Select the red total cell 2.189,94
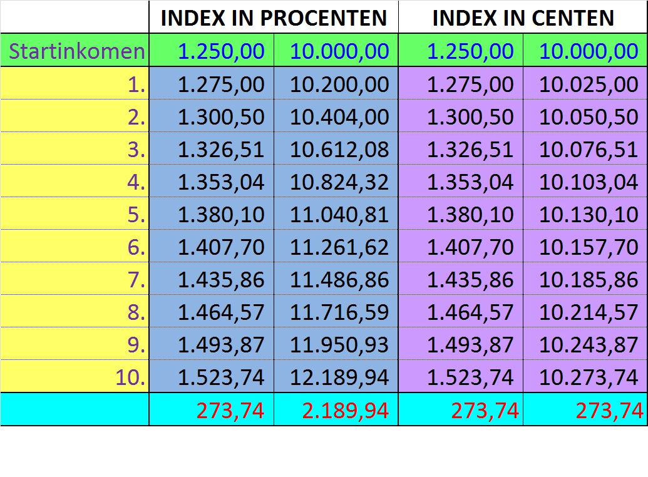 click(x=336, y=410)
